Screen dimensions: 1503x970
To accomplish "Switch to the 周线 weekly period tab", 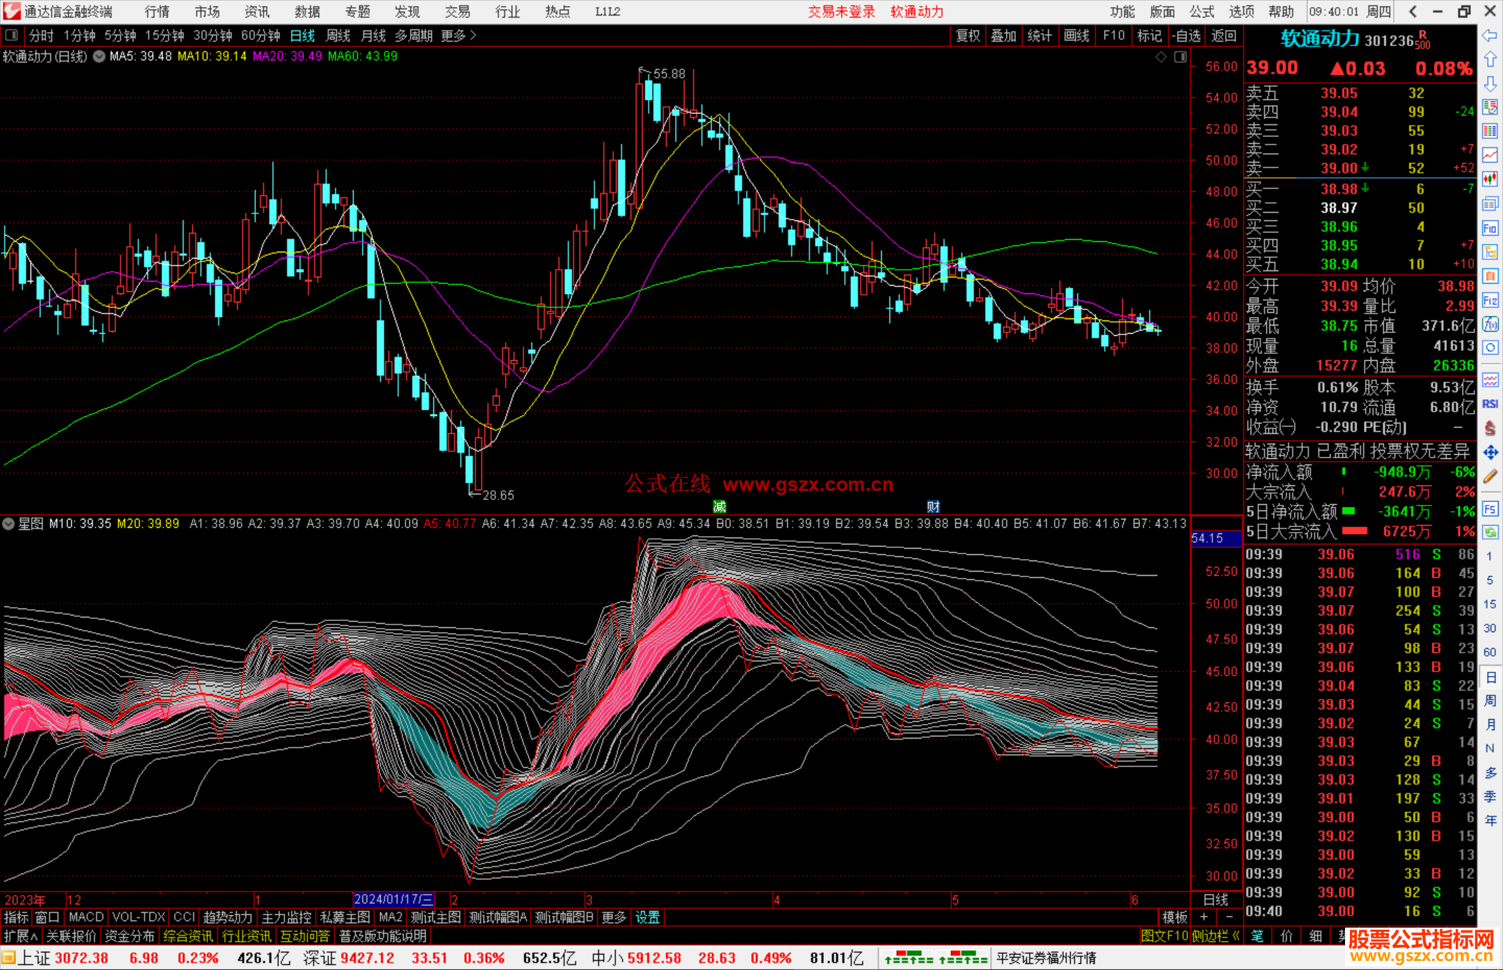I will (337, 35).
